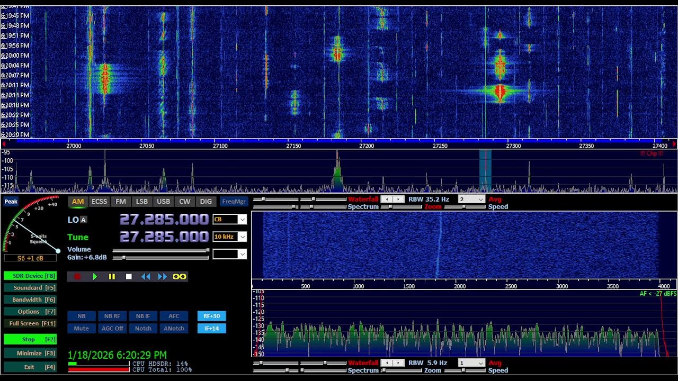The width and height of the screenshot is (678, 381).
Task: Click the right scroll arrow of frequency scale
Action: [674, 144]
